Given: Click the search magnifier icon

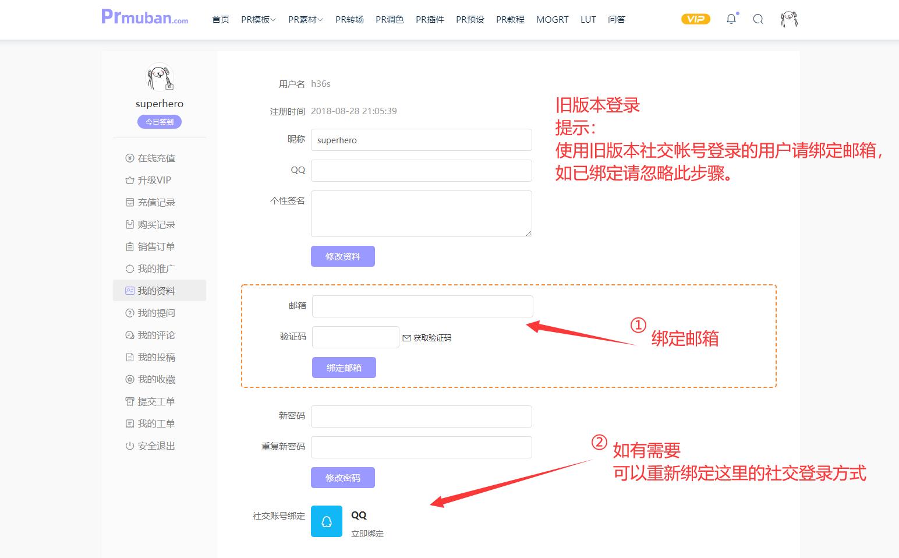Looking at the screenshot, I should click(x=758, y=19).
